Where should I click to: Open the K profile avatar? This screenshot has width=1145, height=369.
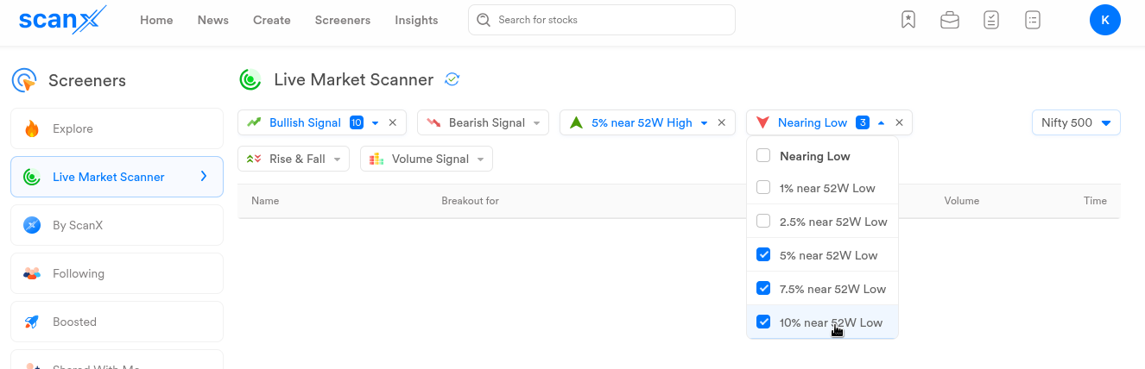1105,20
